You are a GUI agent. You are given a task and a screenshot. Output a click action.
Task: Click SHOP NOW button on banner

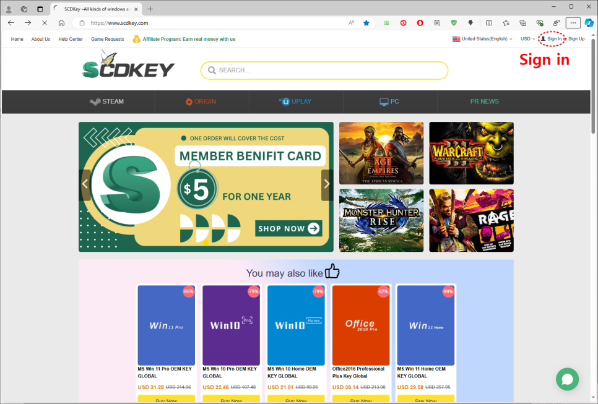(288, 228)
